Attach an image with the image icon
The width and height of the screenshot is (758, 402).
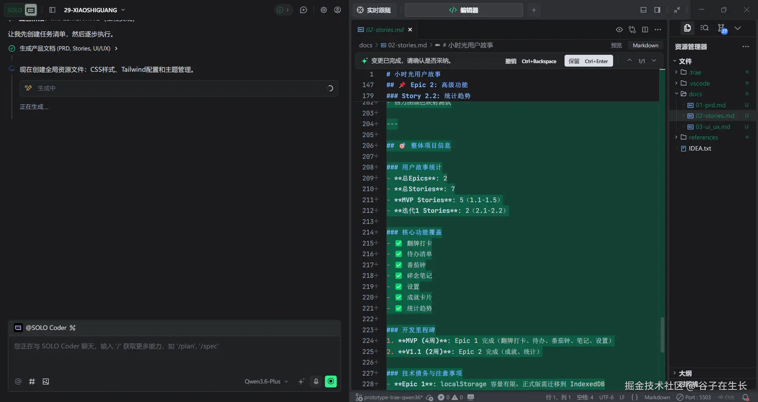[46, 382]
